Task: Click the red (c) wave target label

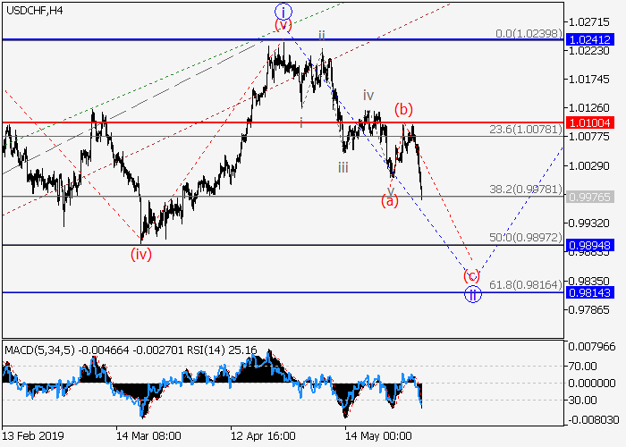Action: (x=472, y=275)
